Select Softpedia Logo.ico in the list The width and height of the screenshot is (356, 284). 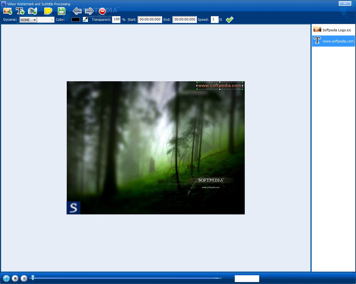(x=333, y=30)
